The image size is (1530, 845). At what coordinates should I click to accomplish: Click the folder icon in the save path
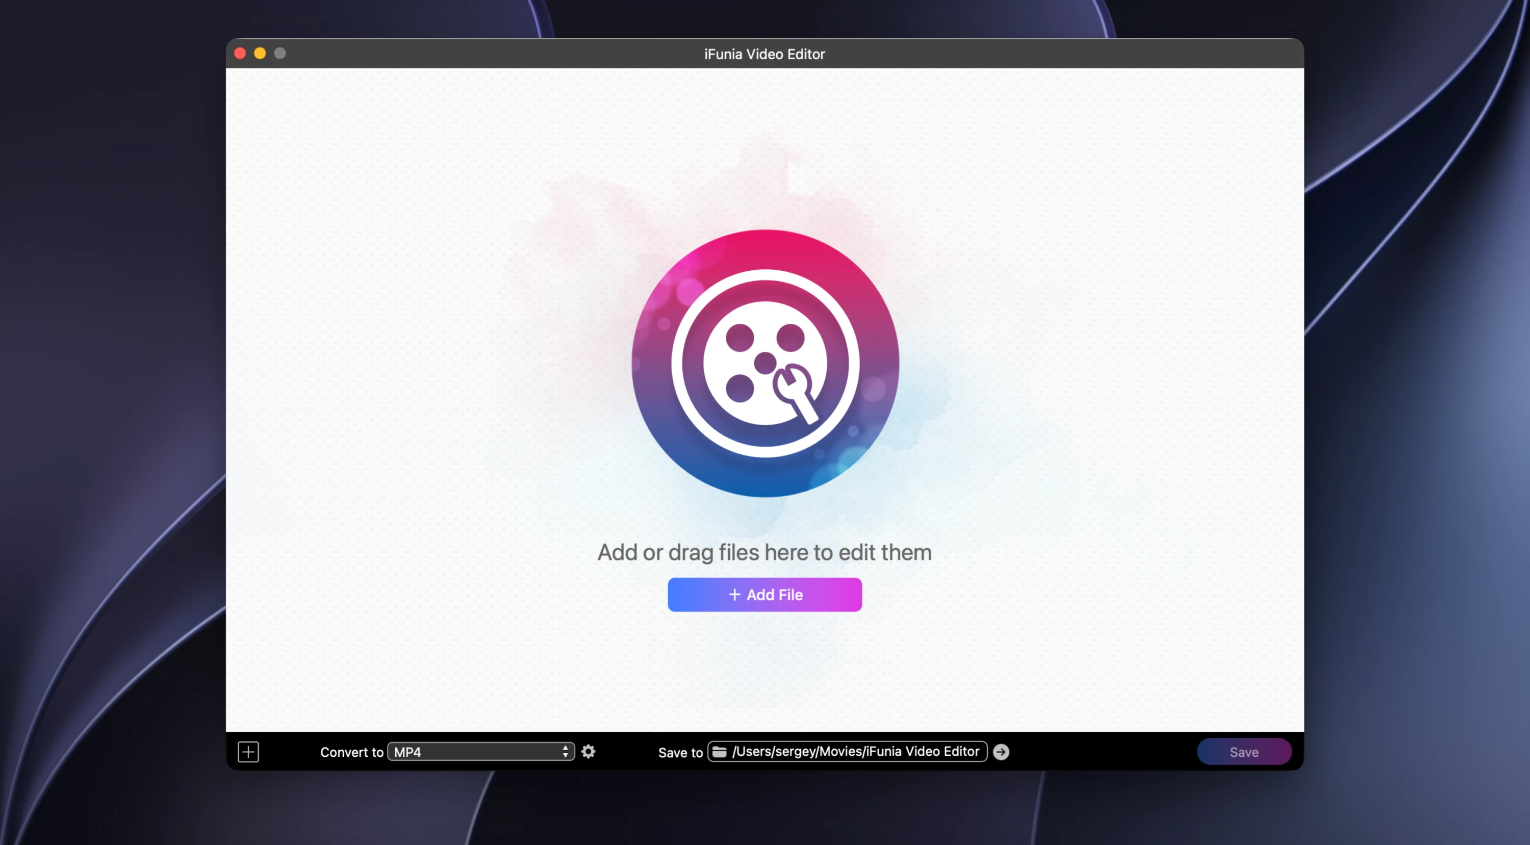pyautogui.click(x=719, y=752)
